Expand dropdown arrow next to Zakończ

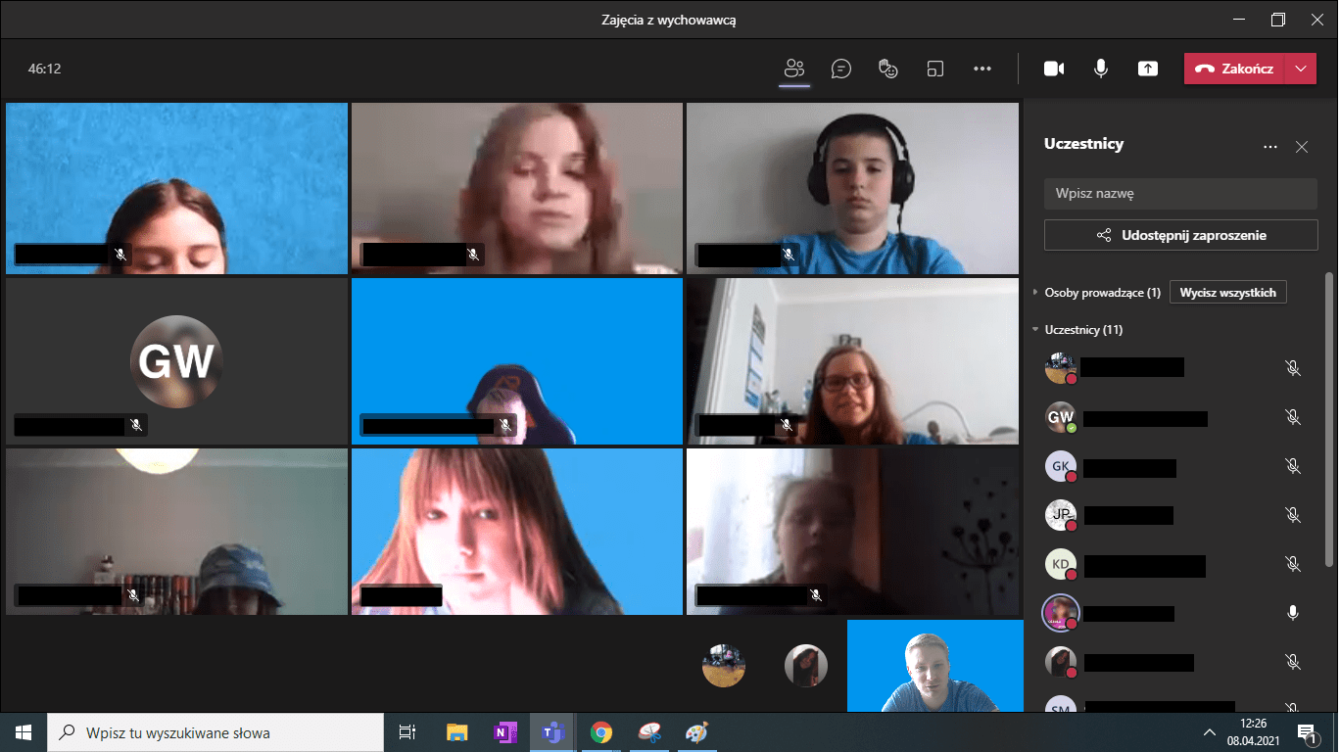click(x=1300, y=69)
